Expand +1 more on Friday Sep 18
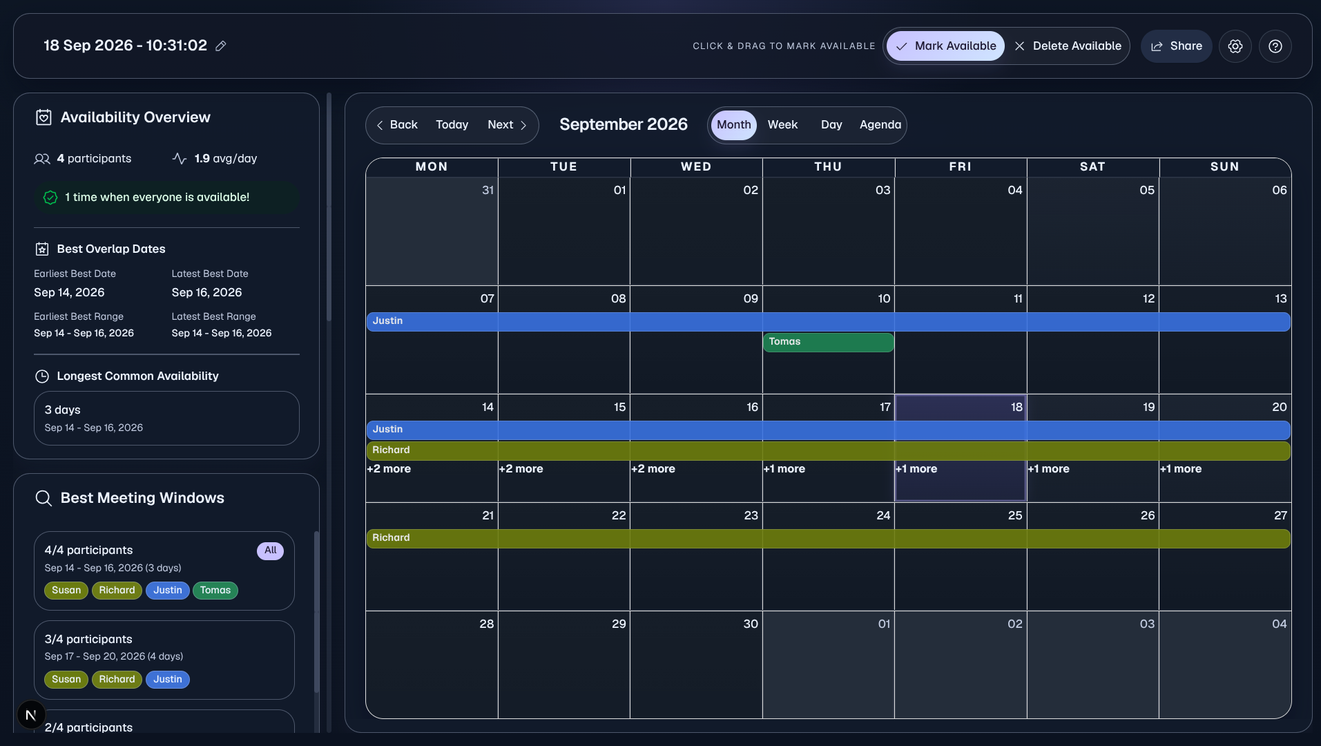 point(916,469)
